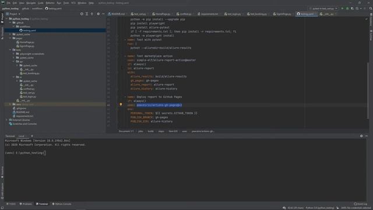Viewport: 373px width, 210px height.
Task: Open the TODO tool window button
Action: [x=11, y=204]
